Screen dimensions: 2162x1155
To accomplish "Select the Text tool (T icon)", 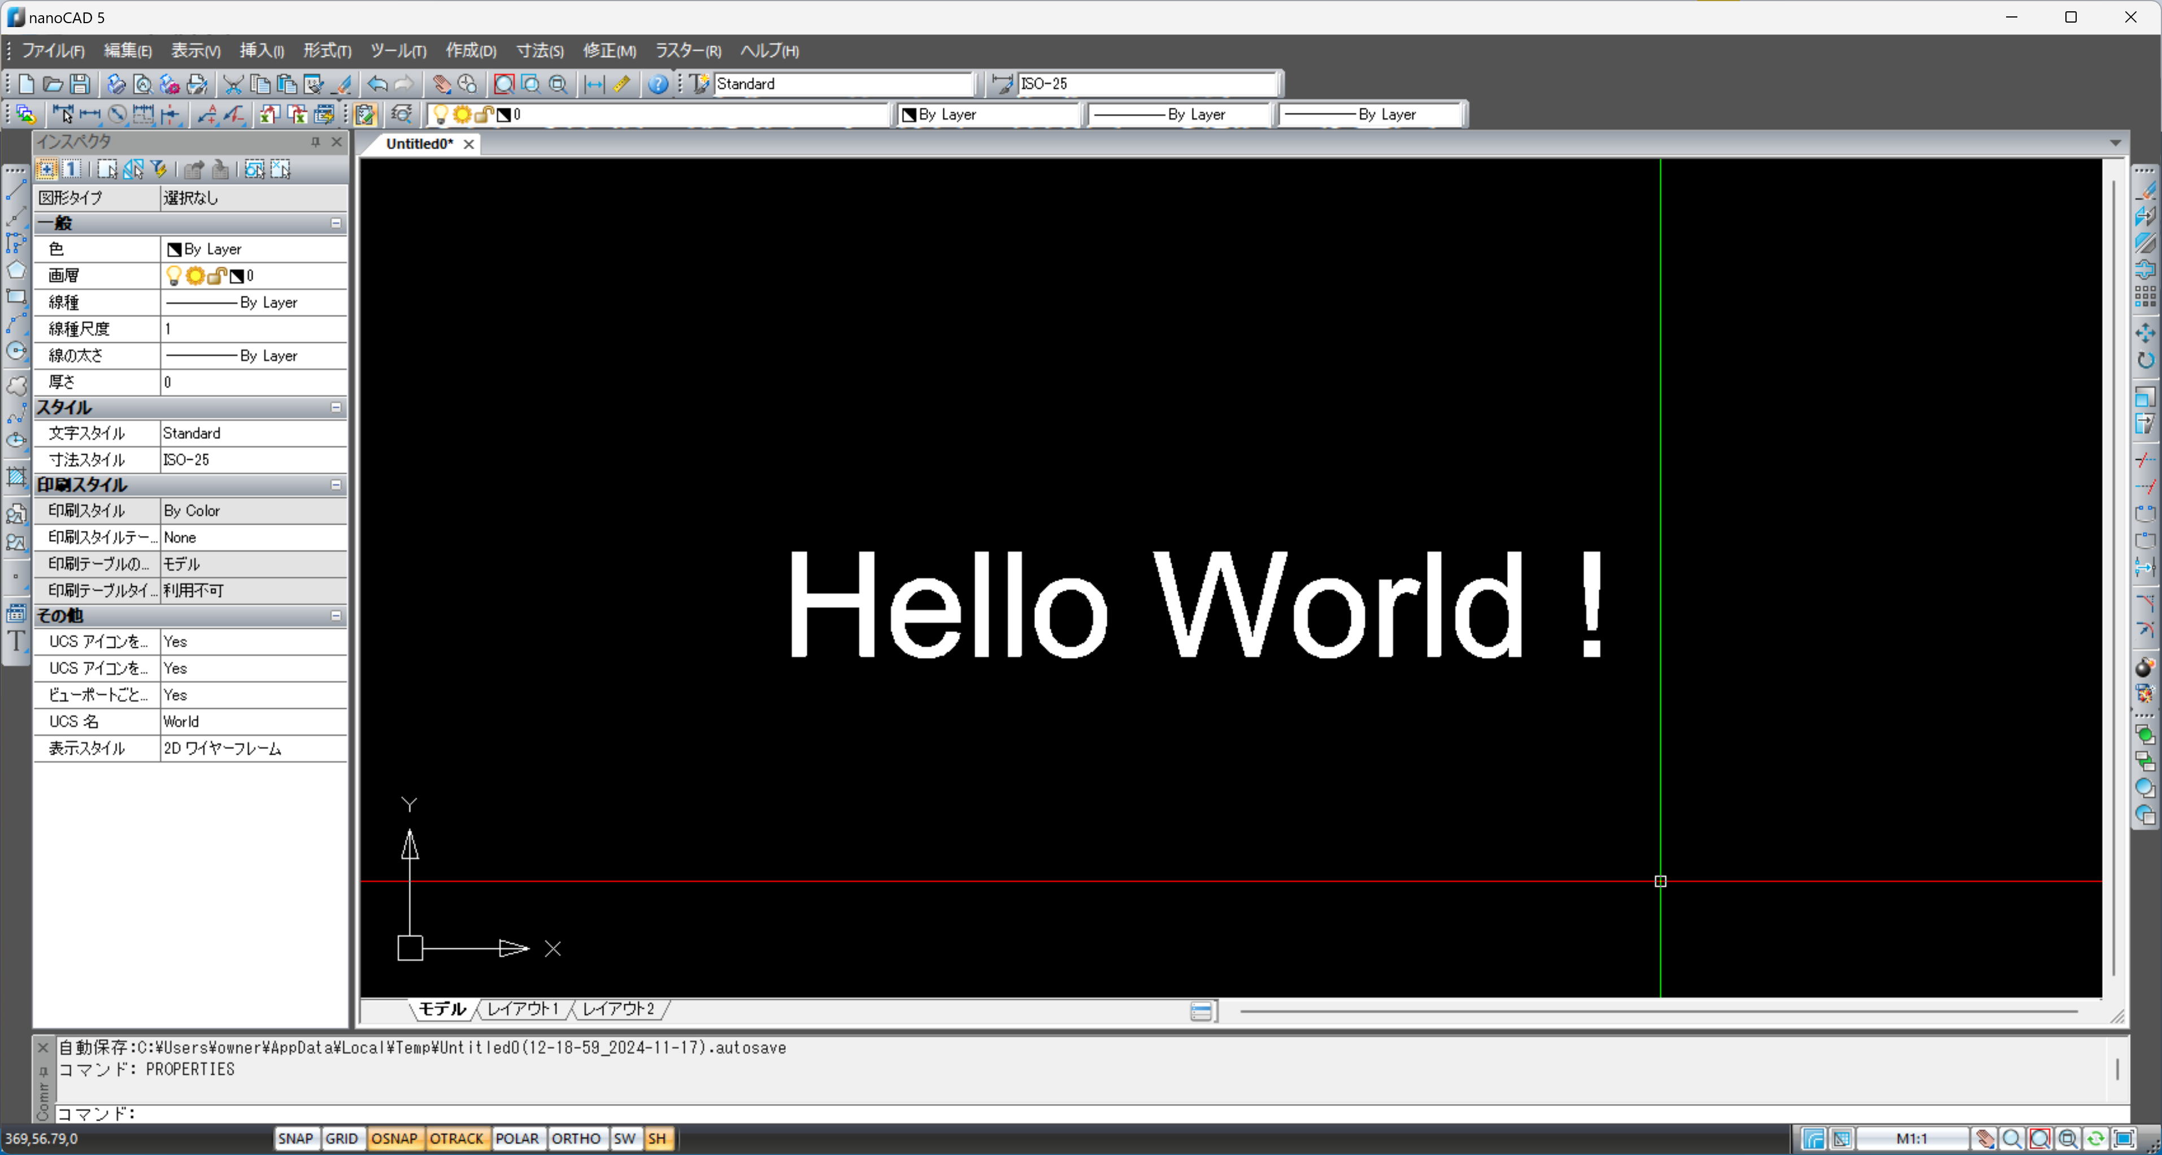I will coord(16,641).
